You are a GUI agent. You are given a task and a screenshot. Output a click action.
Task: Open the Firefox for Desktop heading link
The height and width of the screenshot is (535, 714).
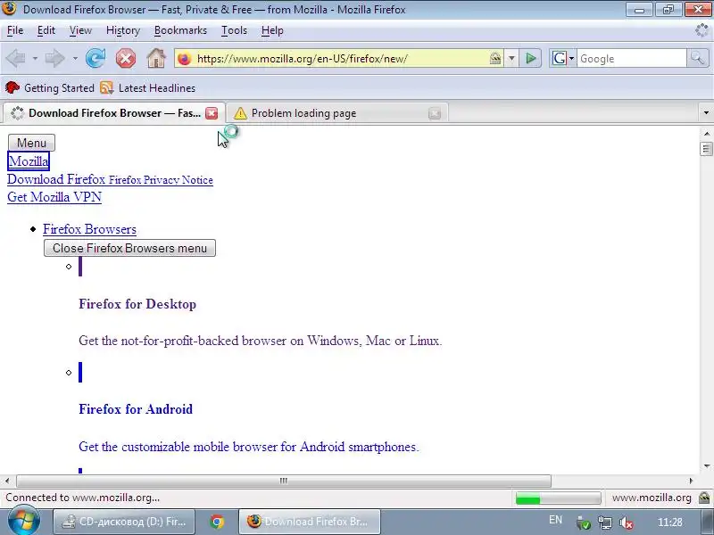tap(137, 304)
